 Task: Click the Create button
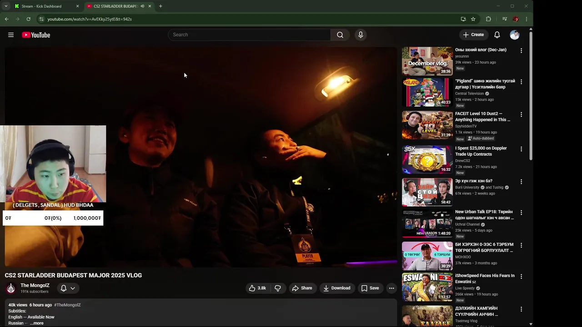[473, 35]
